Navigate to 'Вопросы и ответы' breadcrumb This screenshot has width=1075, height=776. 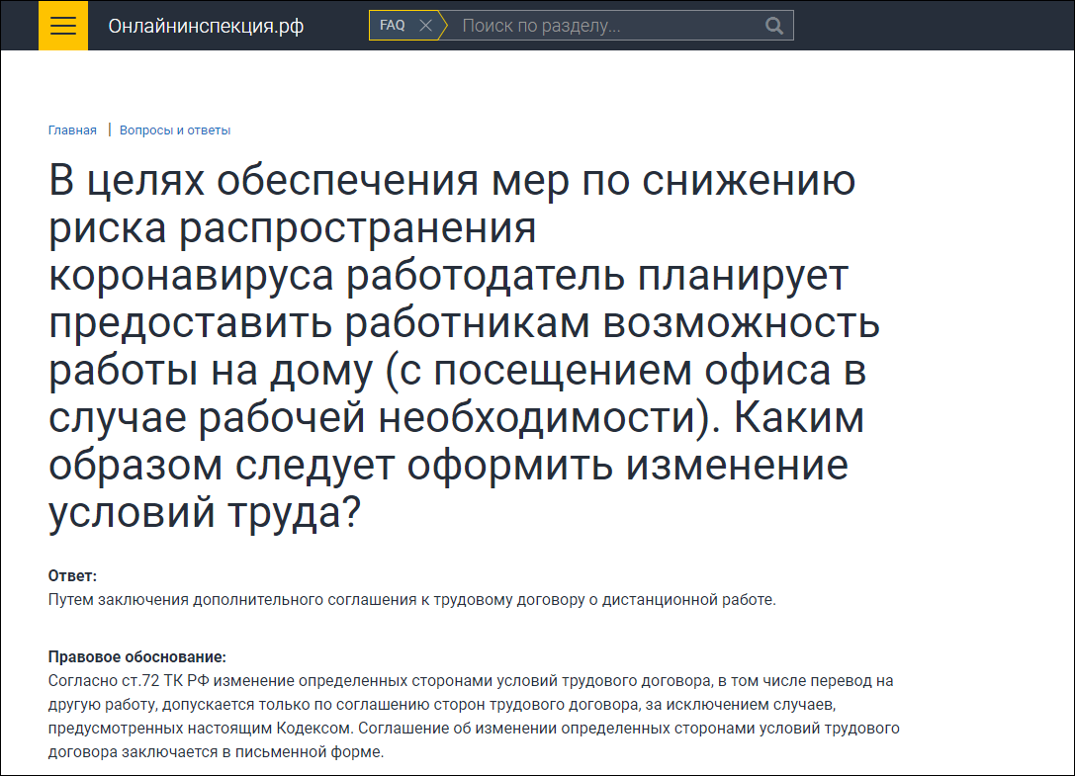click(175, 130)
